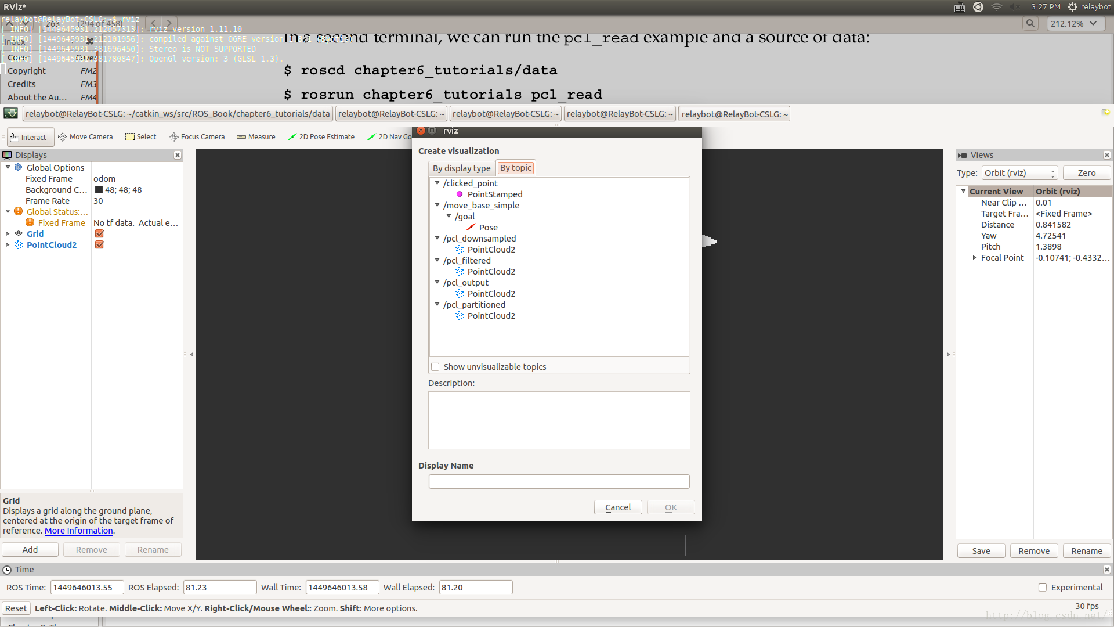Collapse the Global Options tree node
This screenshot has width=1114, height=627.
point(8,167)
